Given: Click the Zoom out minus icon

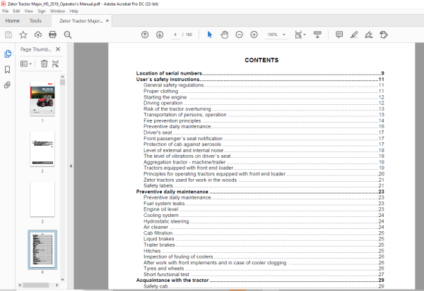Looking at the screenshot, I should 239,35.
